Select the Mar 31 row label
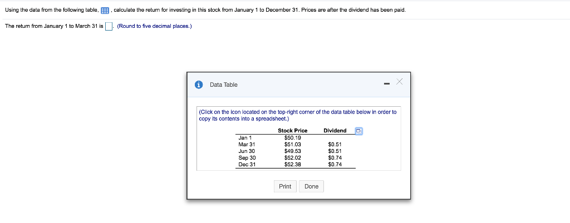The width and height of the screenshot is (570, 223). (247, 144)
